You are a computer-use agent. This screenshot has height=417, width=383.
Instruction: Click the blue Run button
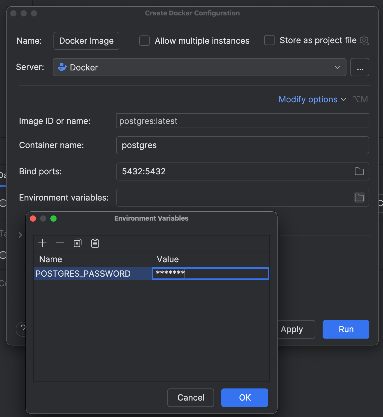click(346, 329)
